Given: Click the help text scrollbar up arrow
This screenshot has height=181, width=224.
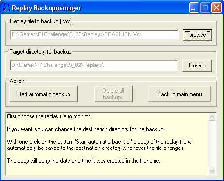Looking at the screenshot, I should click(212, 116).
